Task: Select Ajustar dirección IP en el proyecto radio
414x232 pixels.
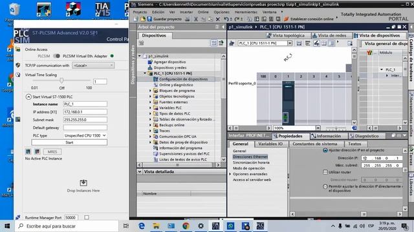Action: pyautogui.click(x=325, y=150)
